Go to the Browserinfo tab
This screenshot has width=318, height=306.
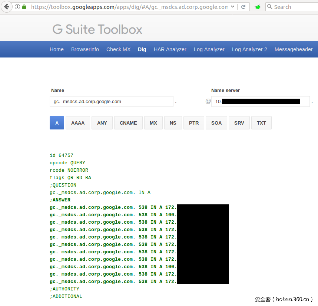(85, 49)
